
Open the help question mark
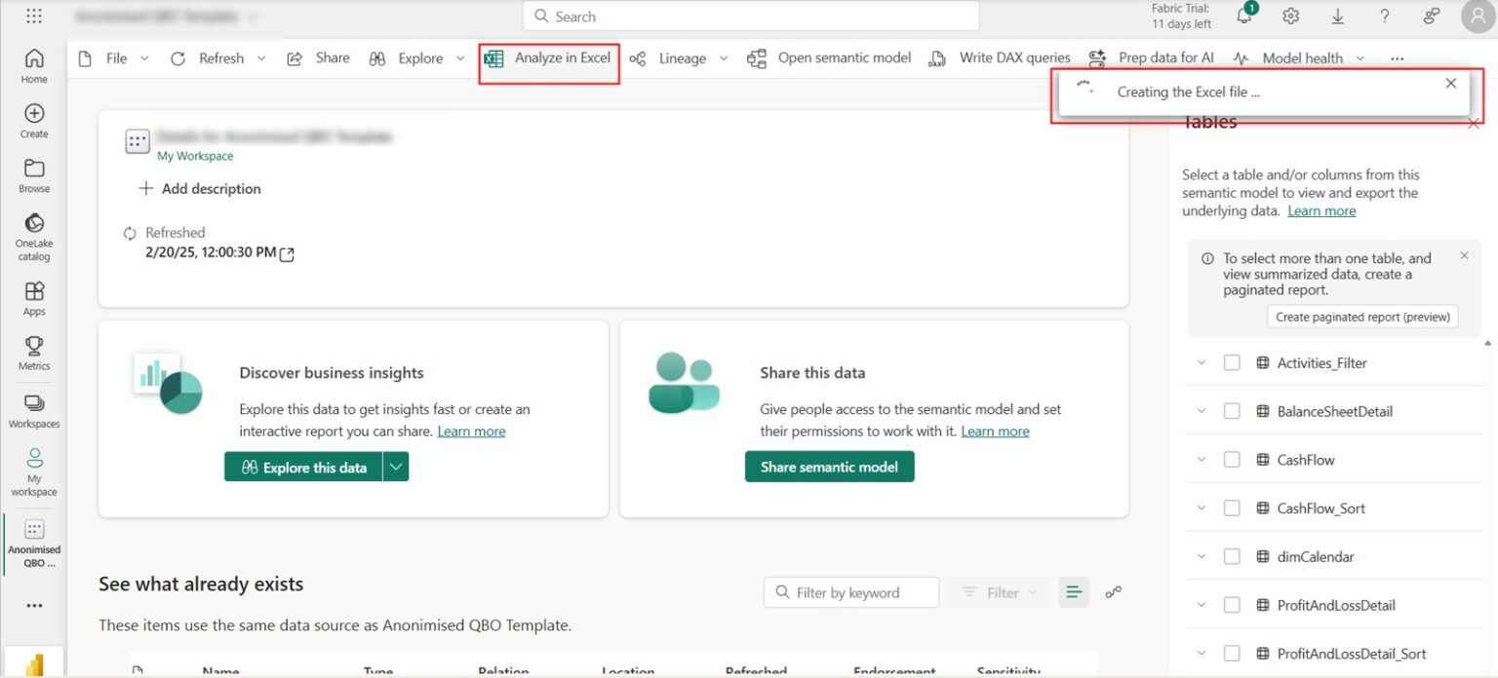(x=1385, y=17)
